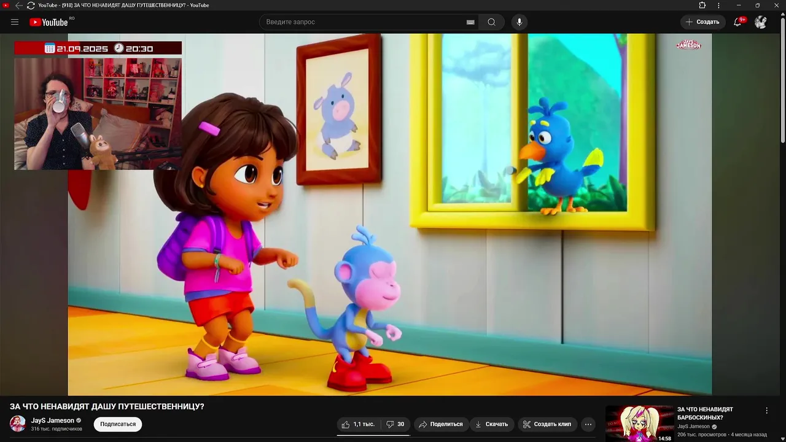The image size is (786, 442).
Task: Click the 206 тыс. просмотров text
Action: click(702, 435)
